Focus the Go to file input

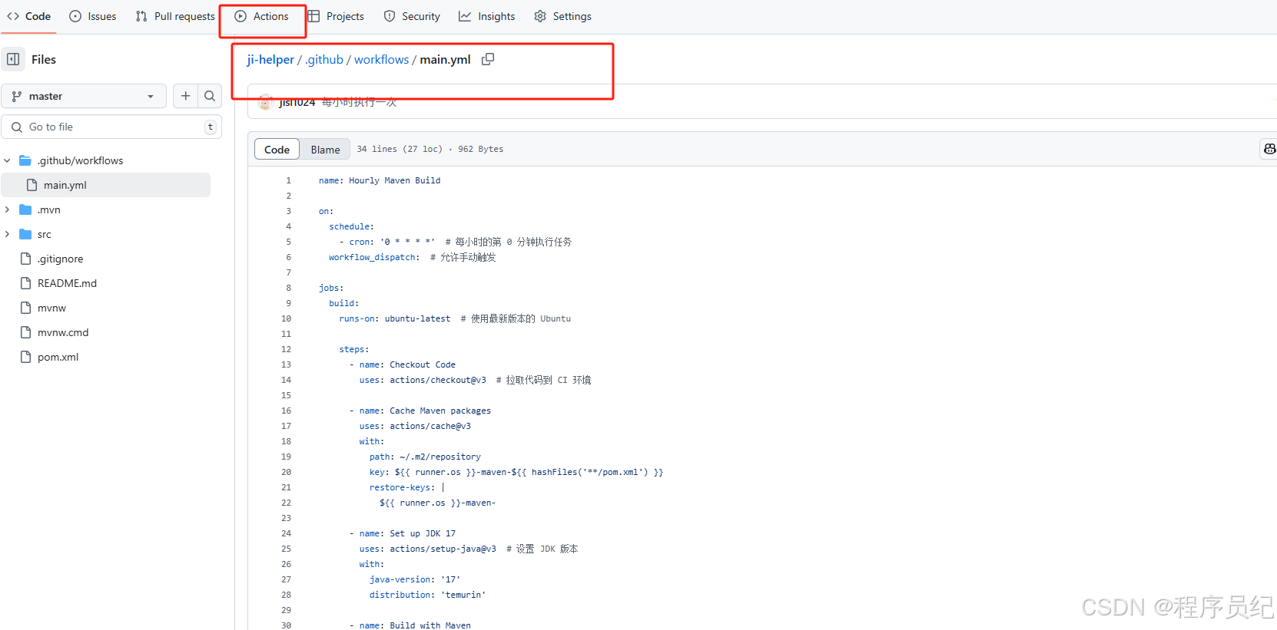(111, 127)
